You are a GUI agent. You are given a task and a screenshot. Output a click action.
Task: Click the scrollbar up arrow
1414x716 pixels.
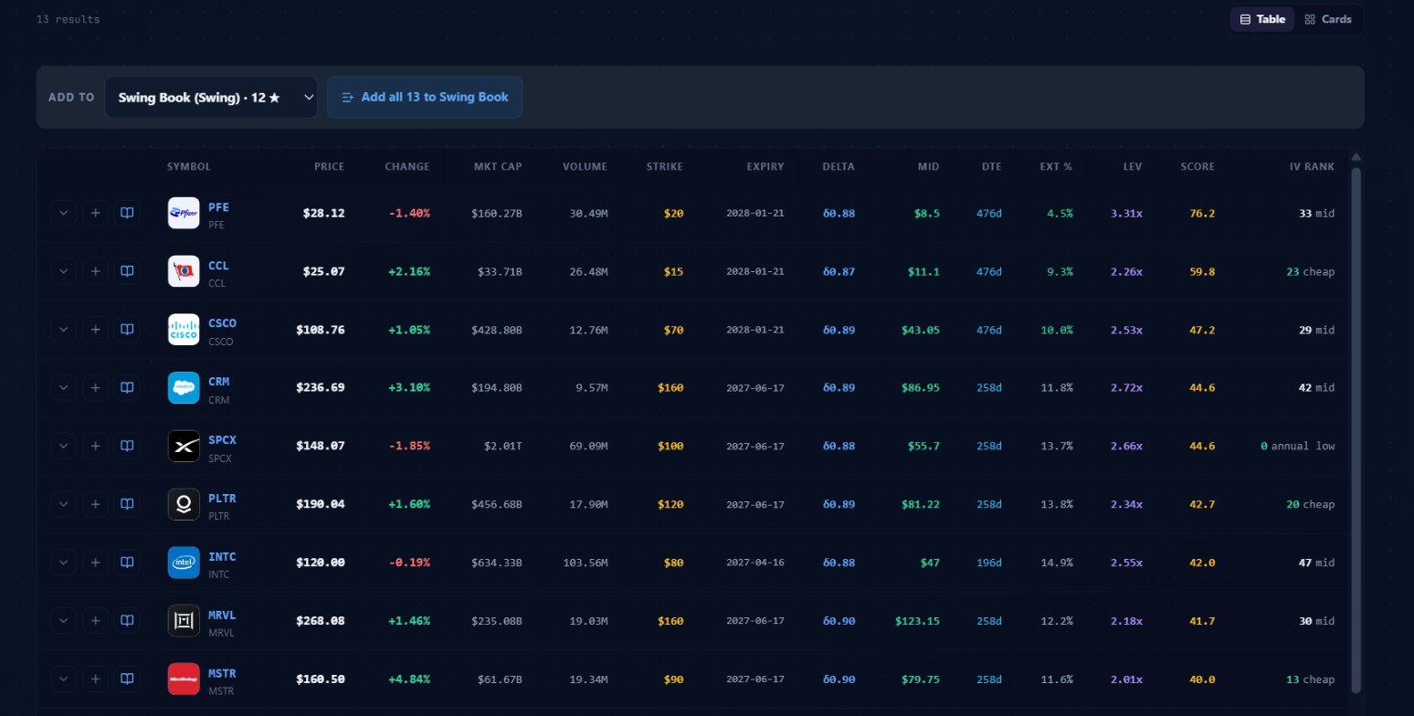[x=1356, y=157]
